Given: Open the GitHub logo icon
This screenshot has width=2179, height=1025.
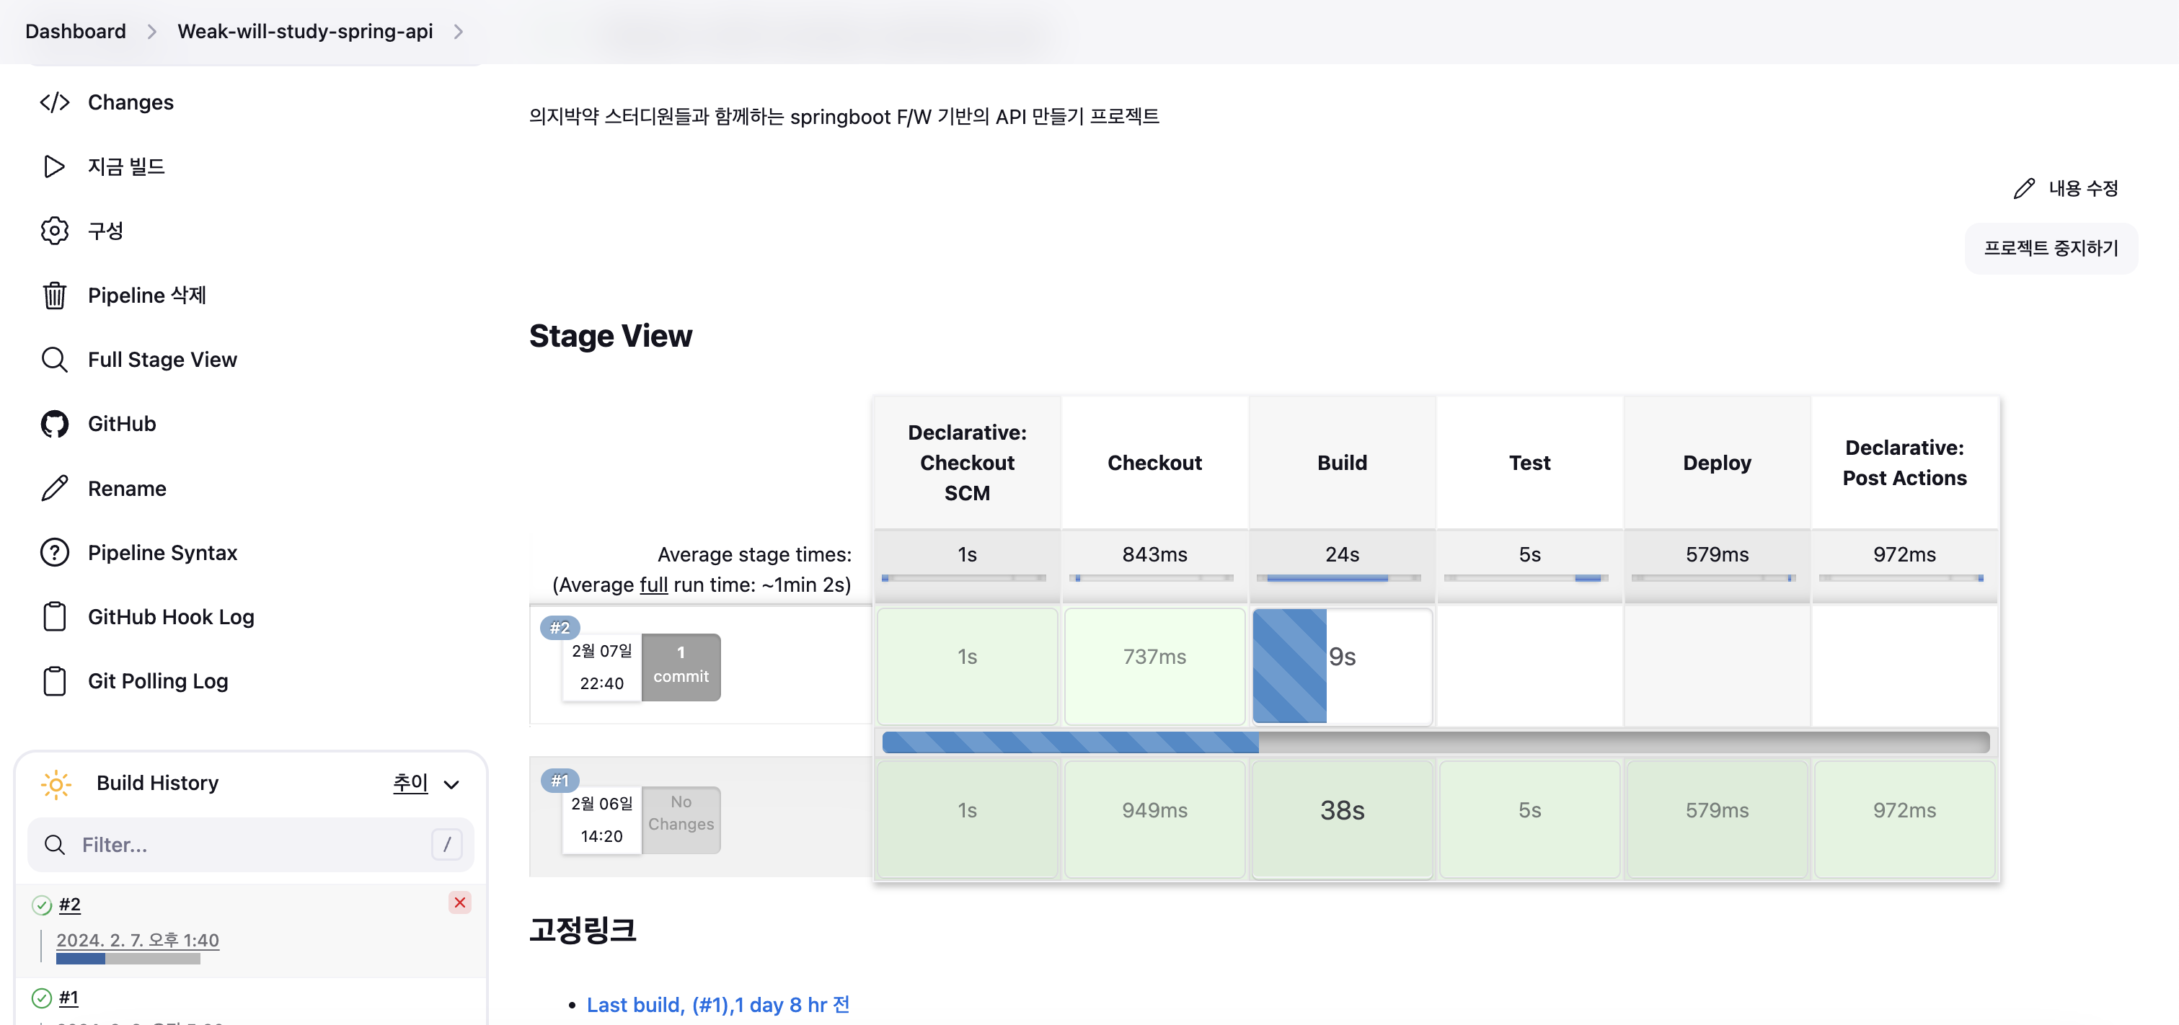Looking at the screenshot, I should pyautogui.click(x=55, y=424).
